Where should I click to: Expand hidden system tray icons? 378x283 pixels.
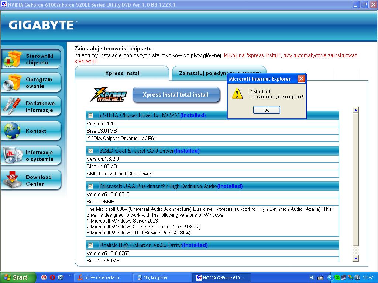pyautogui.click(x=330, y=278)
